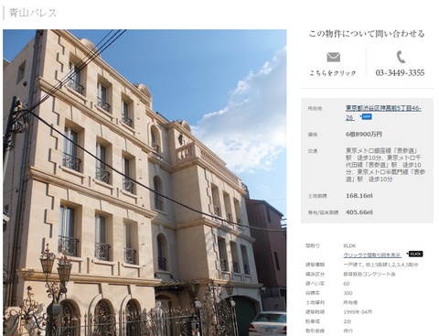Open the クリックで間取り図を表示 floor plan link
The height and width of the screenshot is (336, 439).
tap(372, 255)
